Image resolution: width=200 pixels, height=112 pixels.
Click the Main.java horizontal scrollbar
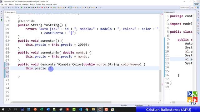tap(174, 102)
